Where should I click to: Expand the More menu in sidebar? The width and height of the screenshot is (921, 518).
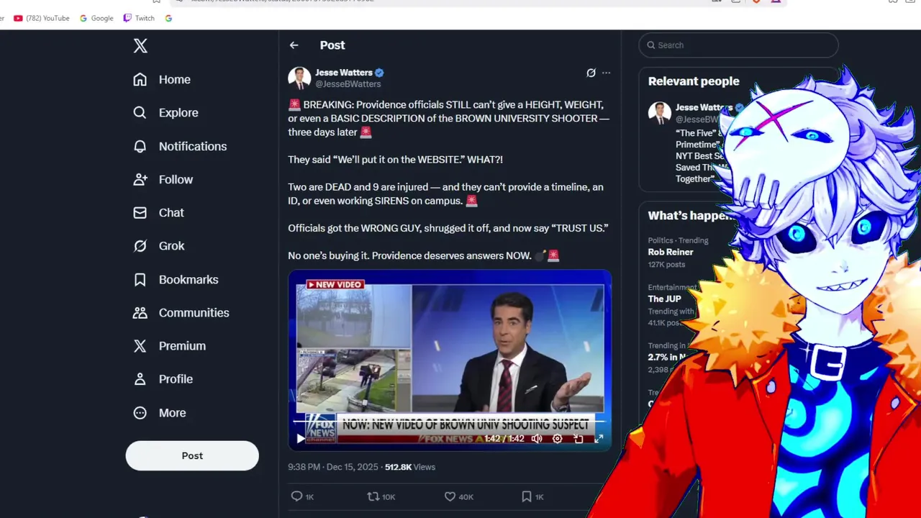click(160, 413)
